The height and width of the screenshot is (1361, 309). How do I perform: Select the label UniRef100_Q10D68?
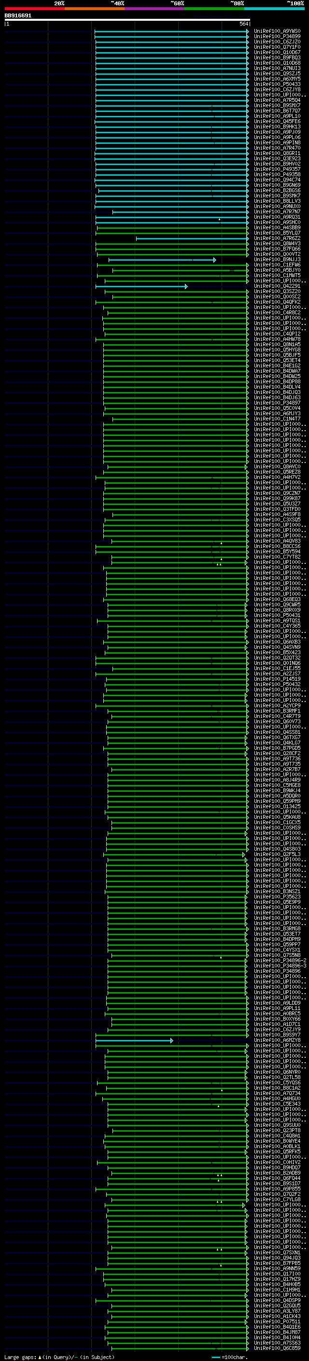(x=277, y=63)
